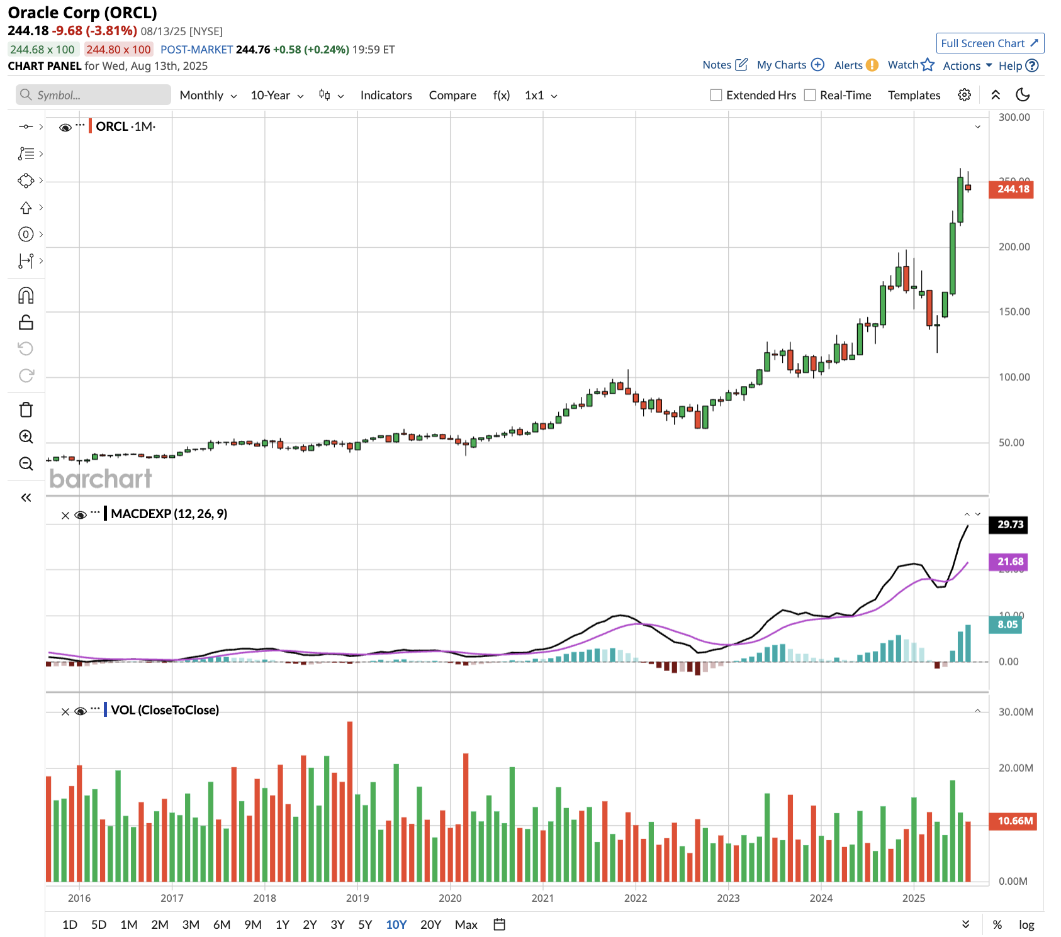Zoom out of the chart
1061x937 pixels.
(x=26, y=464)
